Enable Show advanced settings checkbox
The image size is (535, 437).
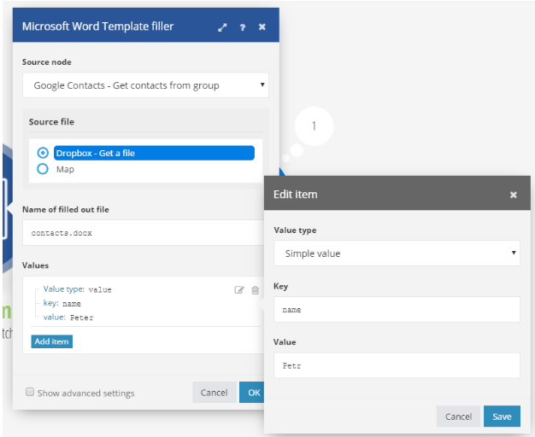coord(30,392)
